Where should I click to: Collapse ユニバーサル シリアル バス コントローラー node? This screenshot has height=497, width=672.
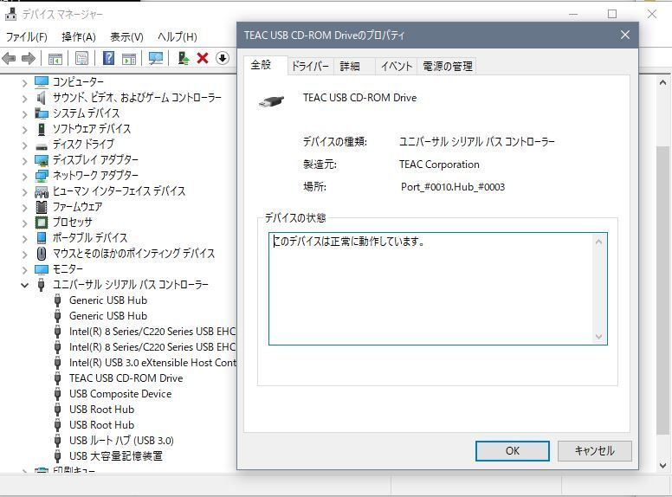(x=24, y=285)
